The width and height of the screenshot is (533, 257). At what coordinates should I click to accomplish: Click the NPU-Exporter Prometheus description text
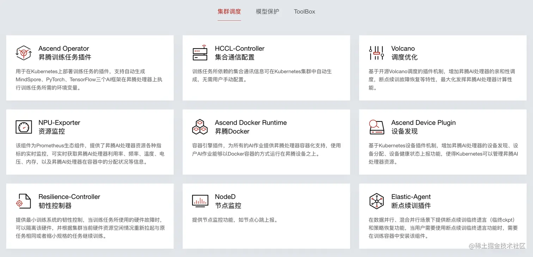tap(90, 154)
